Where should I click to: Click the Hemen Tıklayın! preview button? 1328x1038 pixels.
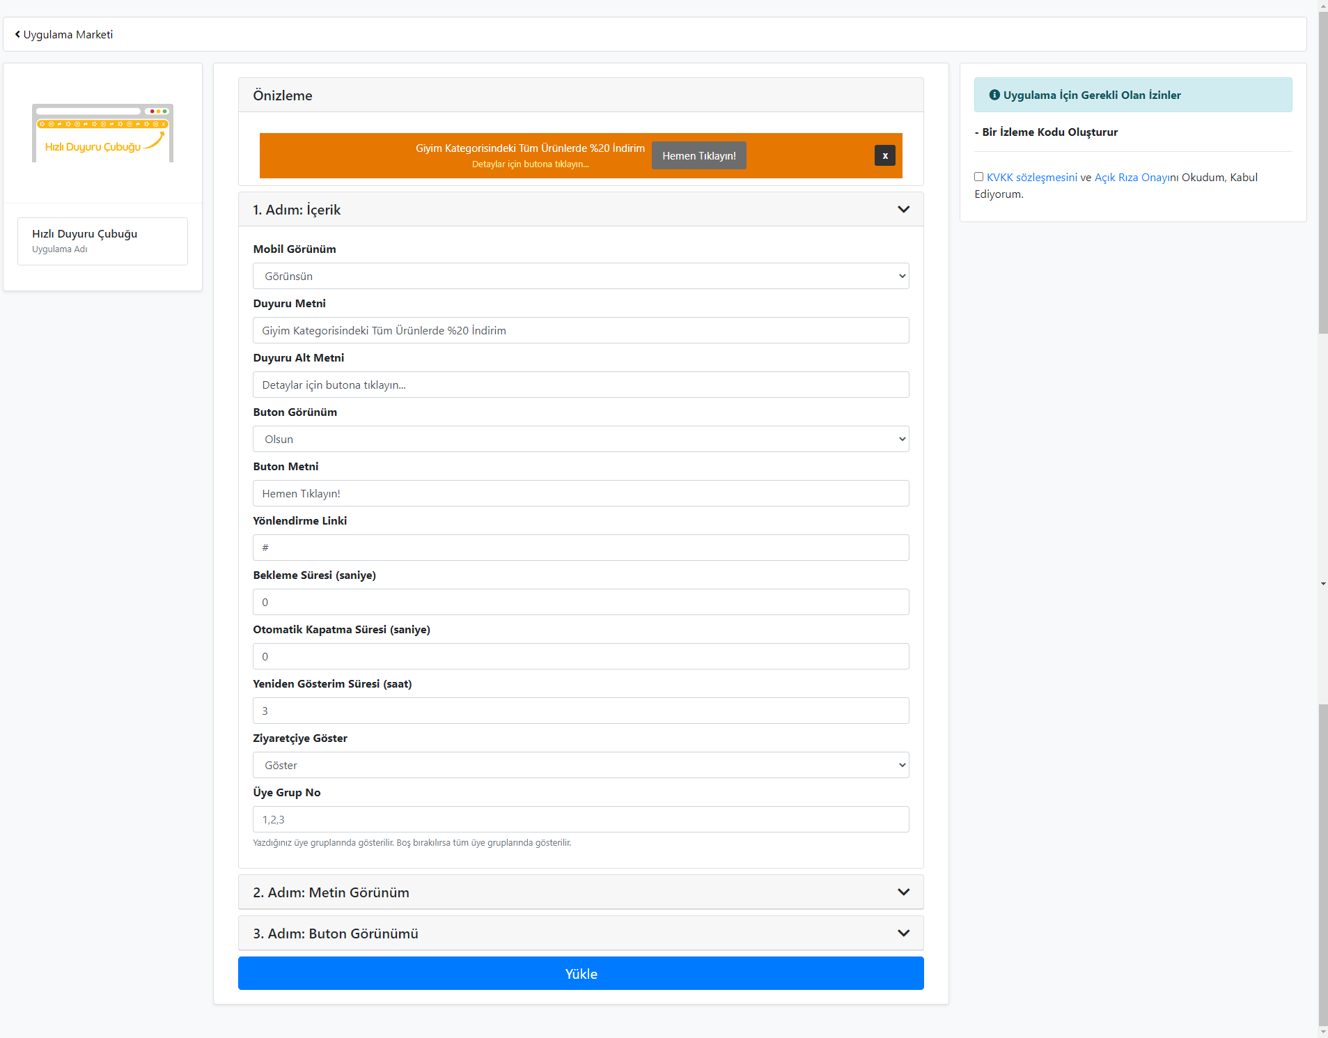(x=698, y=156)
